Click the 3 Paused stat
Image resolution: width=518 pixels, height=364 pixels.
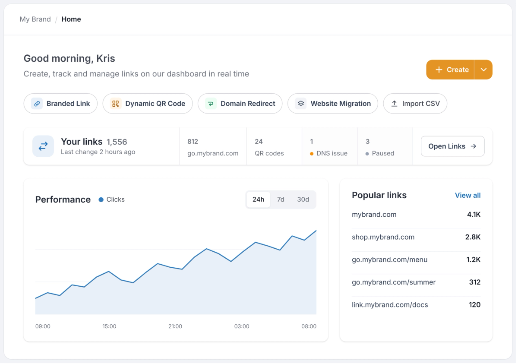point(385,146)
